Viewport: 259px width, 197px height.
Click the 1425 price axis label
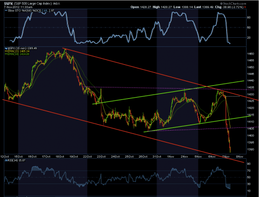(x=251, y=101)
